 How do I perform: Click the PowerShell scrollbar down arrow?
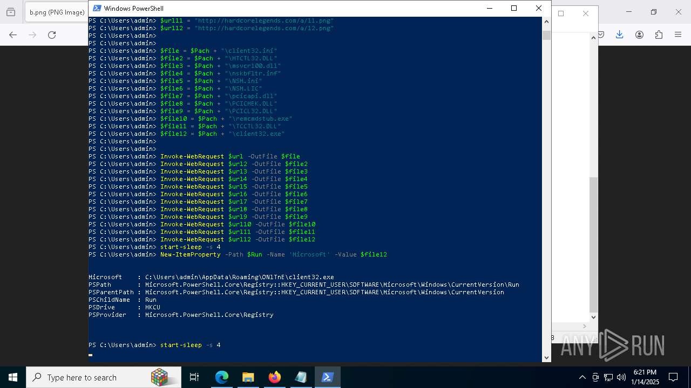(546, 357)
